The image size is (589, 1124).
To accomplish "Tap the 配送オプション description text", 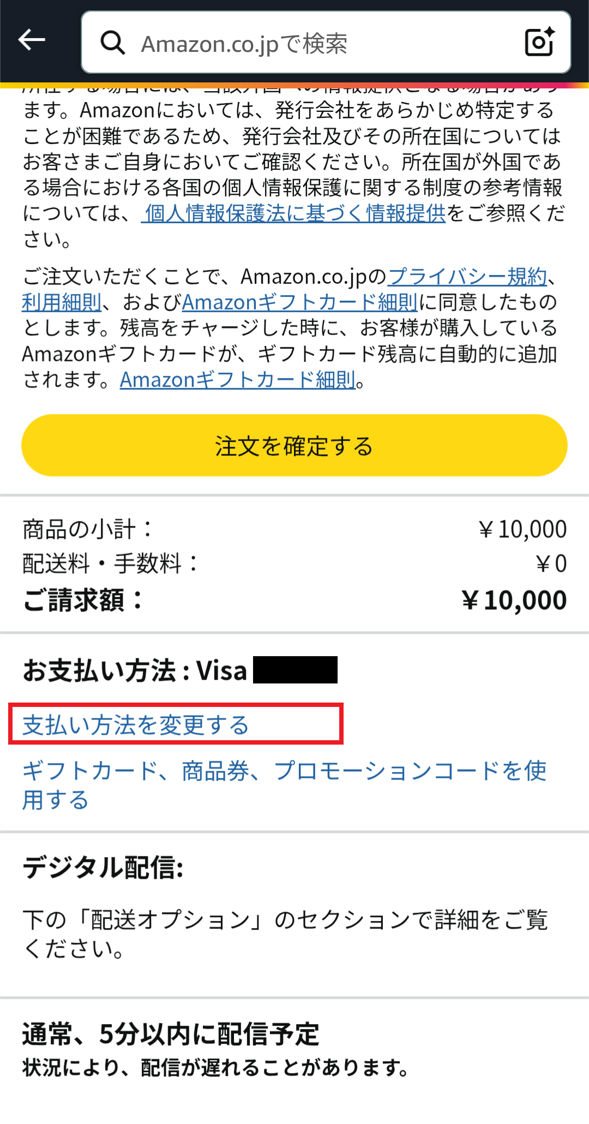I will [x=285, y=934].
